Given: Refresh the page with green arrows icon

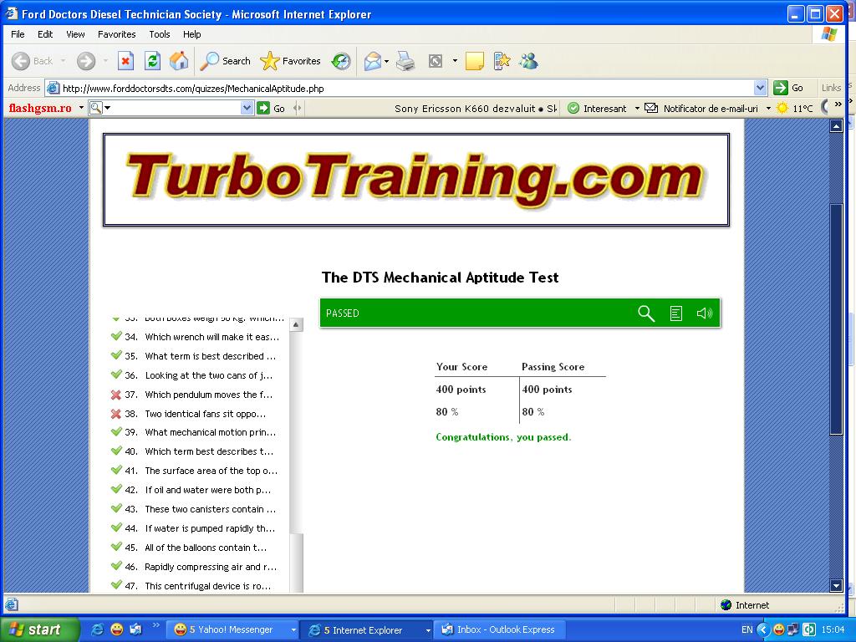Looking at the screenshot, I should tap(152, 61).
